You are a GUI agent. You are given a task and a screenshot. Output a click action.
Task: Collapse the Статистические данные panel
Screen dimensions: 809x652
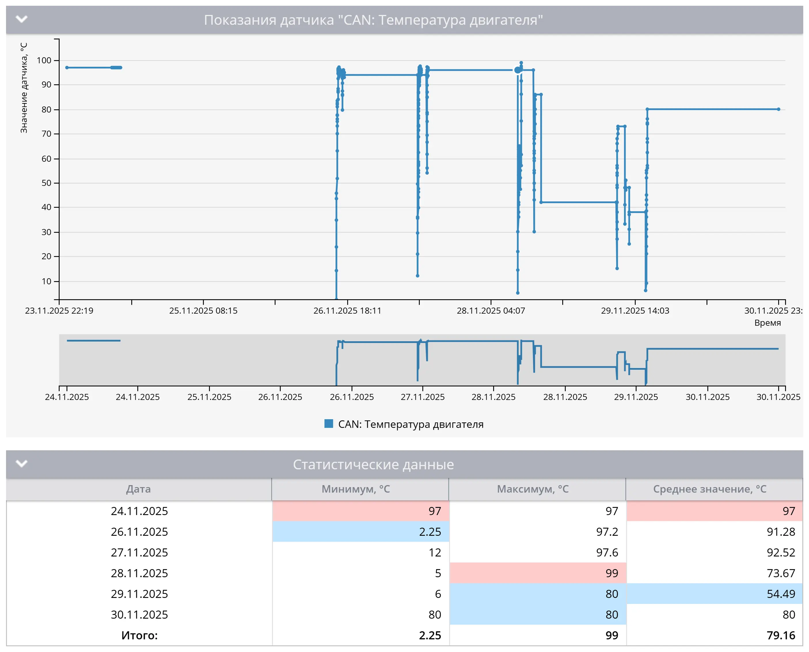pyautogui.click(x=22, y=464)
